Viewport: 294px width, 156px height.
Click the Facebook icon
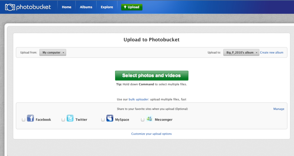[30, 118]
